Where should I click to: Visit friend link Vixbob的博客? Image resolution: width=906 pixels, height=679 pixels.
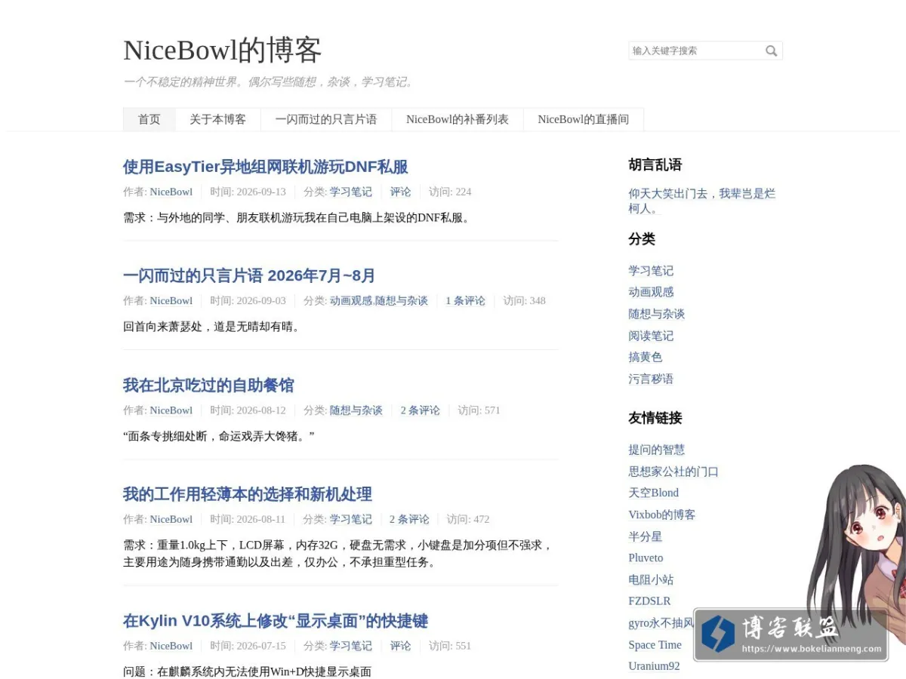[x=662, y=515]
